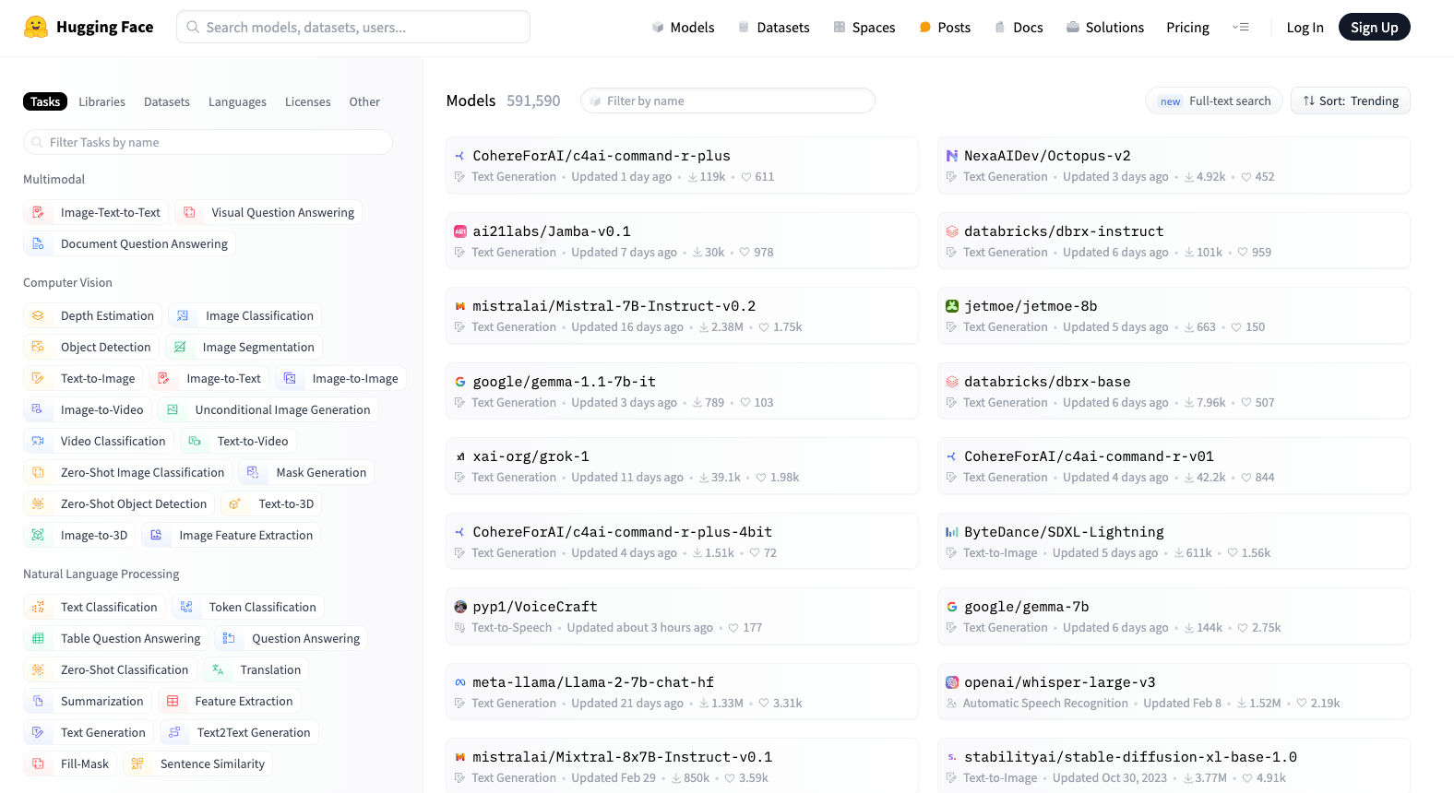Click the google/gemma-1.1-7b-it Google avatar icon

(x=459, y=382)
